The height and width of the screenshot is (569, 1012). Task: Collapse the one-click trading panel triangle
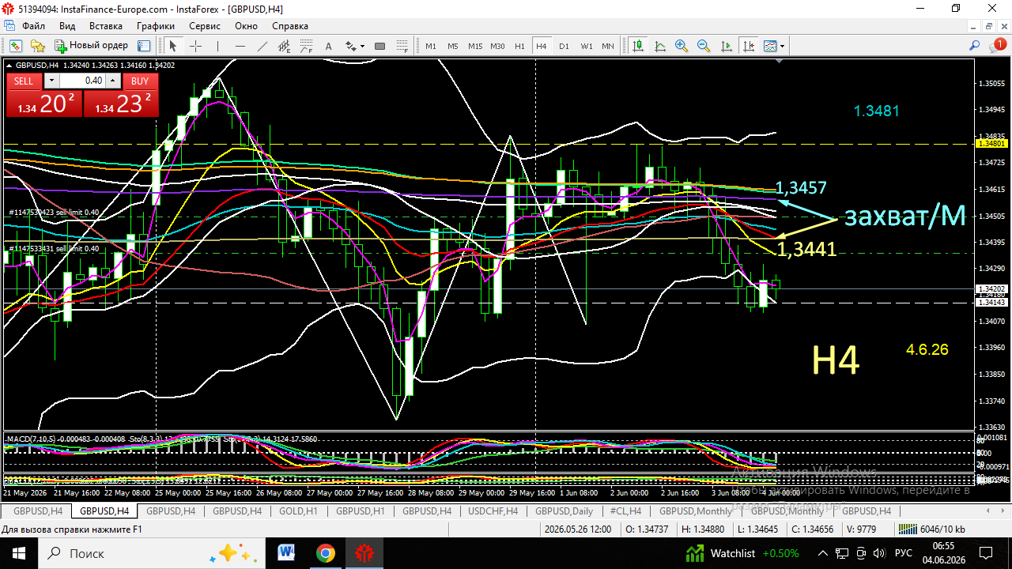pos(9,65)
